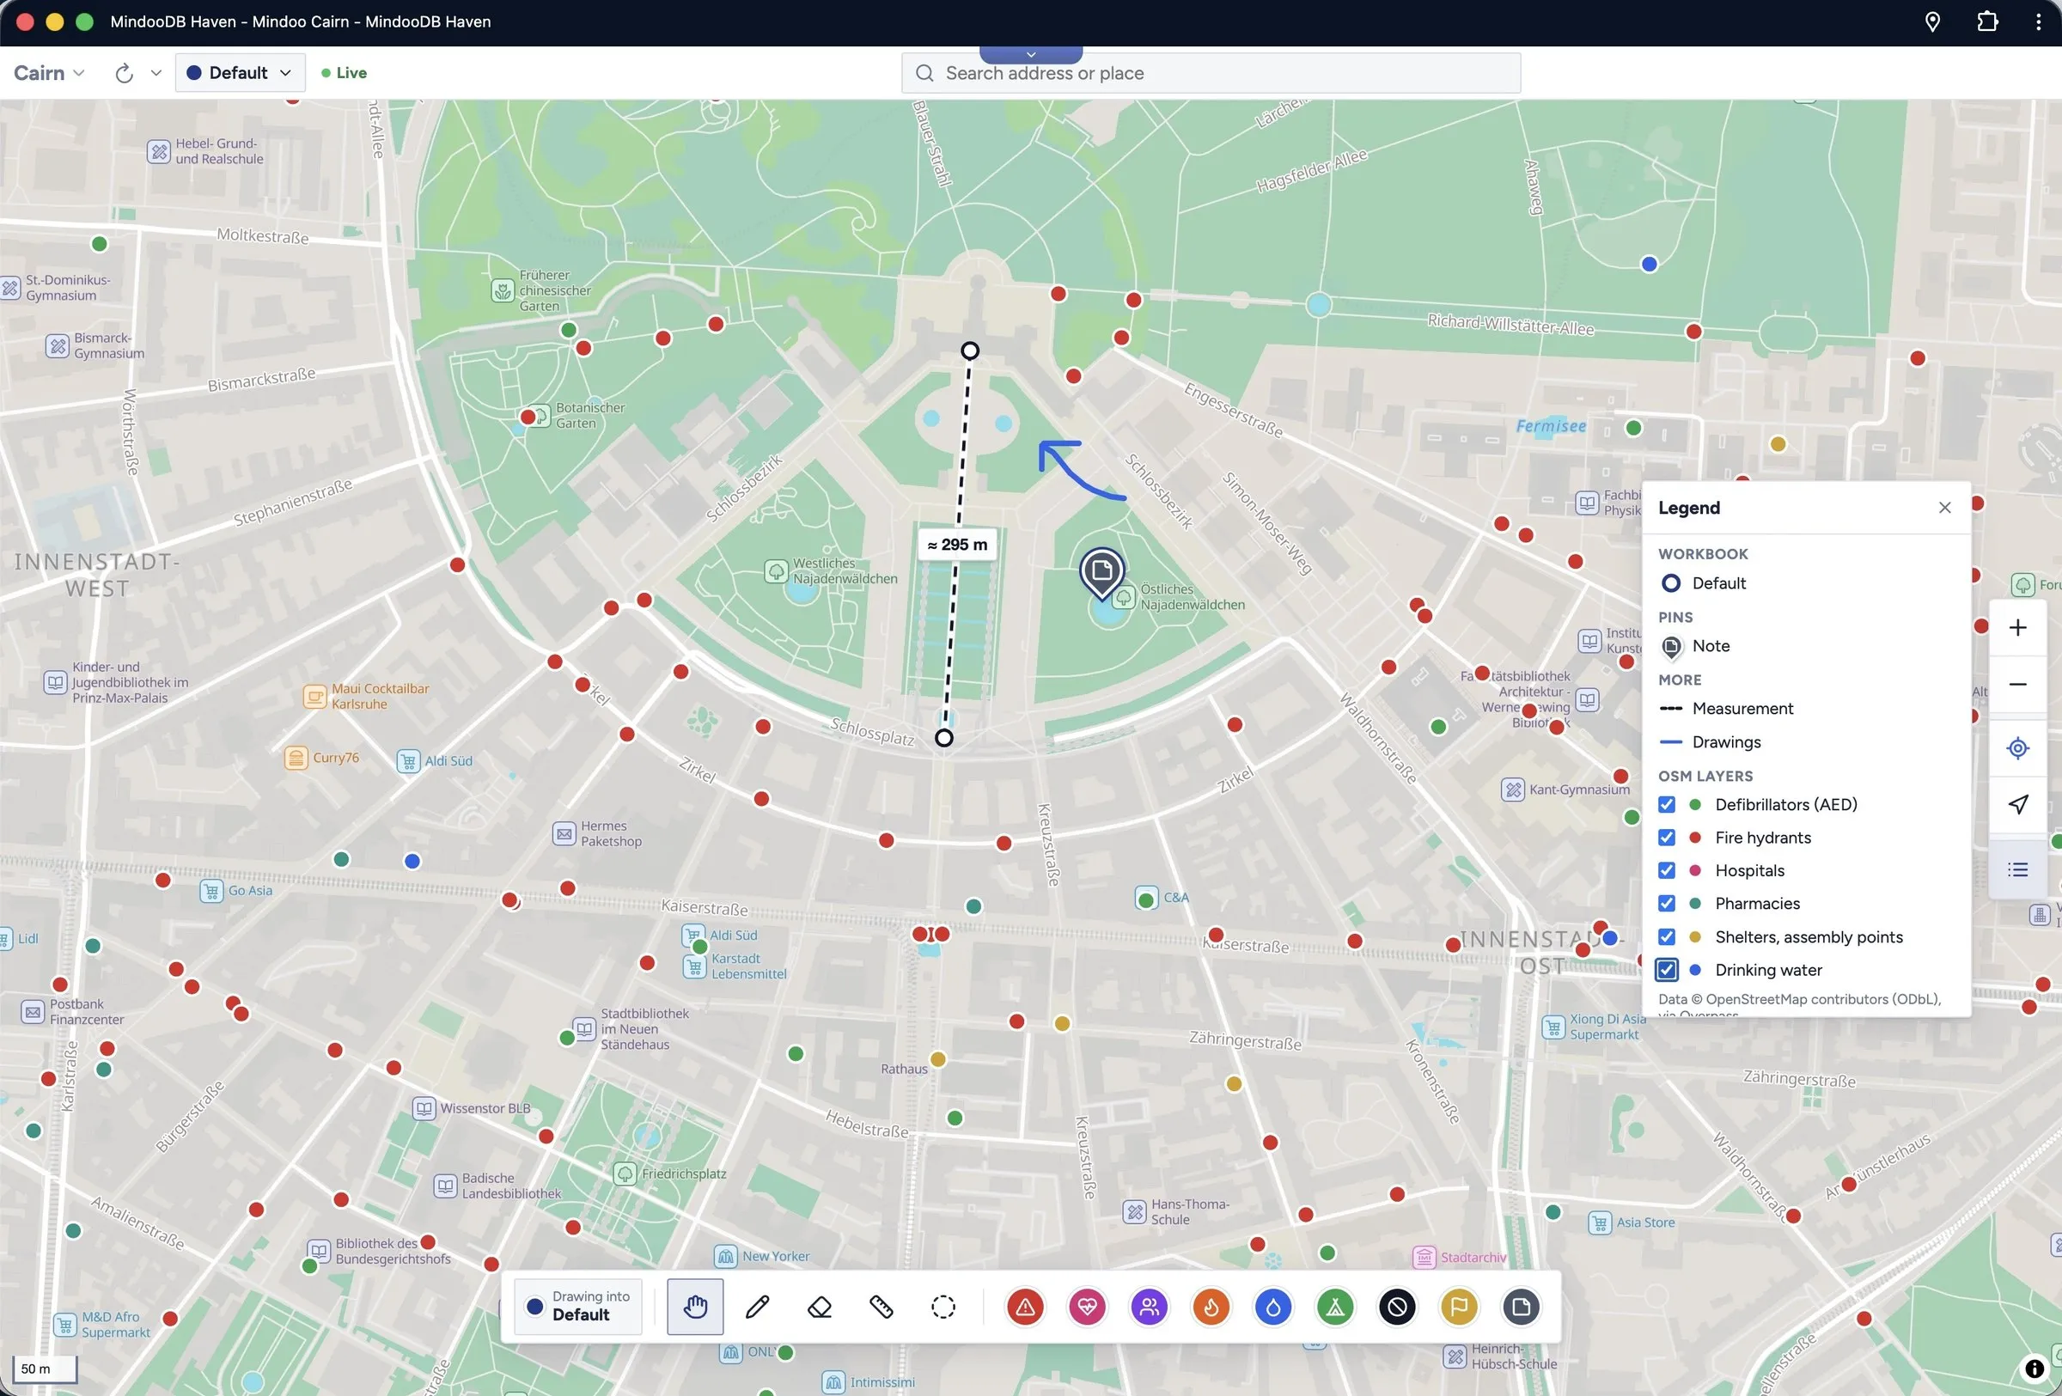Choose the orange fire pin

(x=1211, y=1307)
